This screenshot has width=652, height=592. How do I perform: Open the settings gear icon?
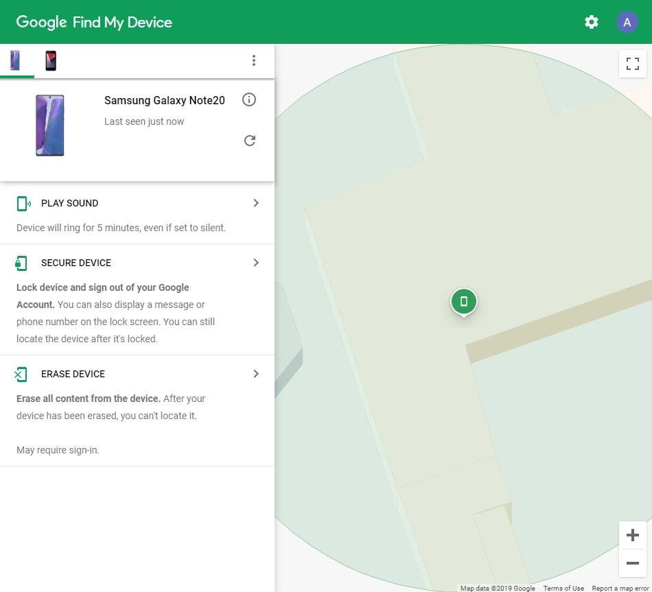coord(592,22)
